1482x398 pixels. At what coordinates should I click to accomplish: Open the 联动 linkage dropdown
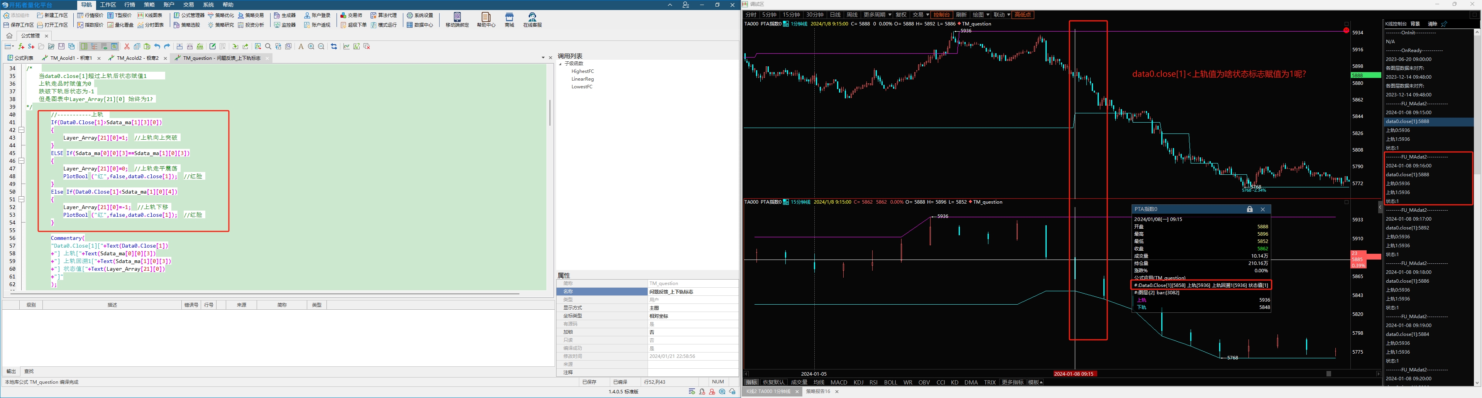pyautogui.click(x=1002, y=15)
